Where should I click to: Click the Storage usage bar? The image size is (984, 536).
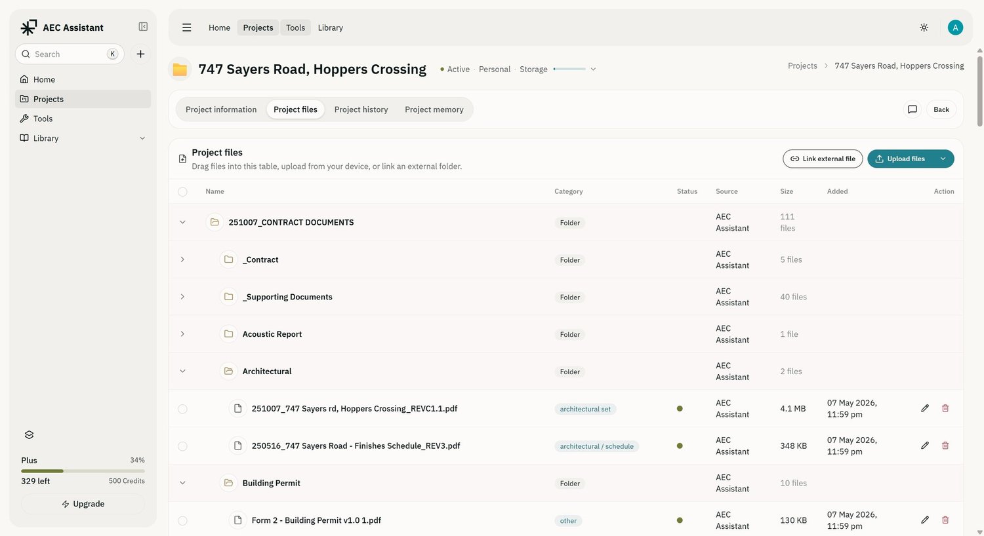[x=569, y=69]
